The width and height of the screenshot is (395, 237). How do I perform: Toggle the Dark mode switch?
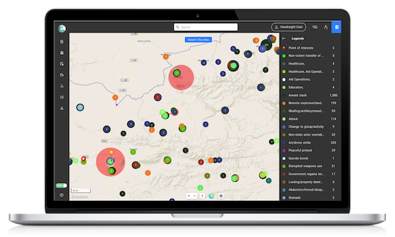[x=61, y=186]
